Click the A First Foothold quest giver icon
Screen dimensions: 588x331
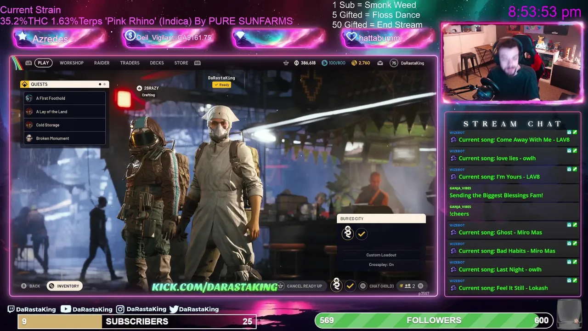pyautogui.click(x=29, y=98)
